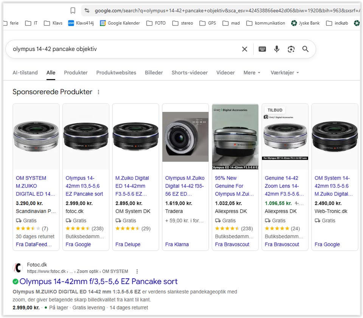
Task: Click the Fotoc.dk site favicon
Action: [x=18, y=268]
